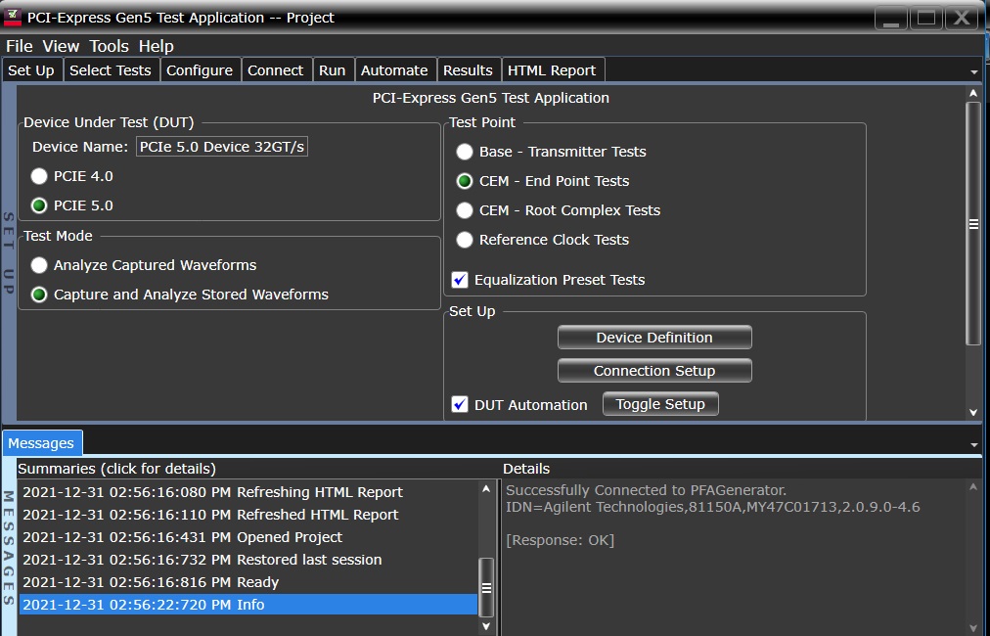
Task: Open the Select Tests tab
Action: coord(111,70)
